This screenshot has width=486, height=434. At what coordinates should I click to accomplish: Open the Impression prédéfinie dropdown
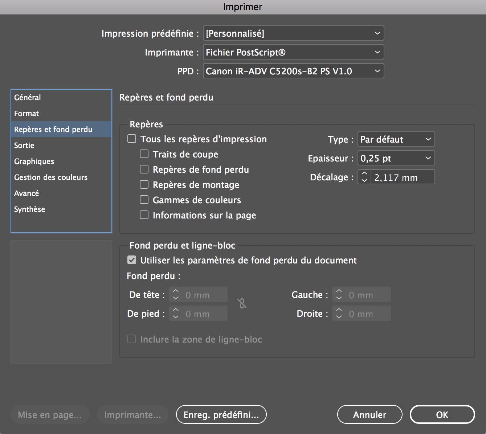pos(293,33)
